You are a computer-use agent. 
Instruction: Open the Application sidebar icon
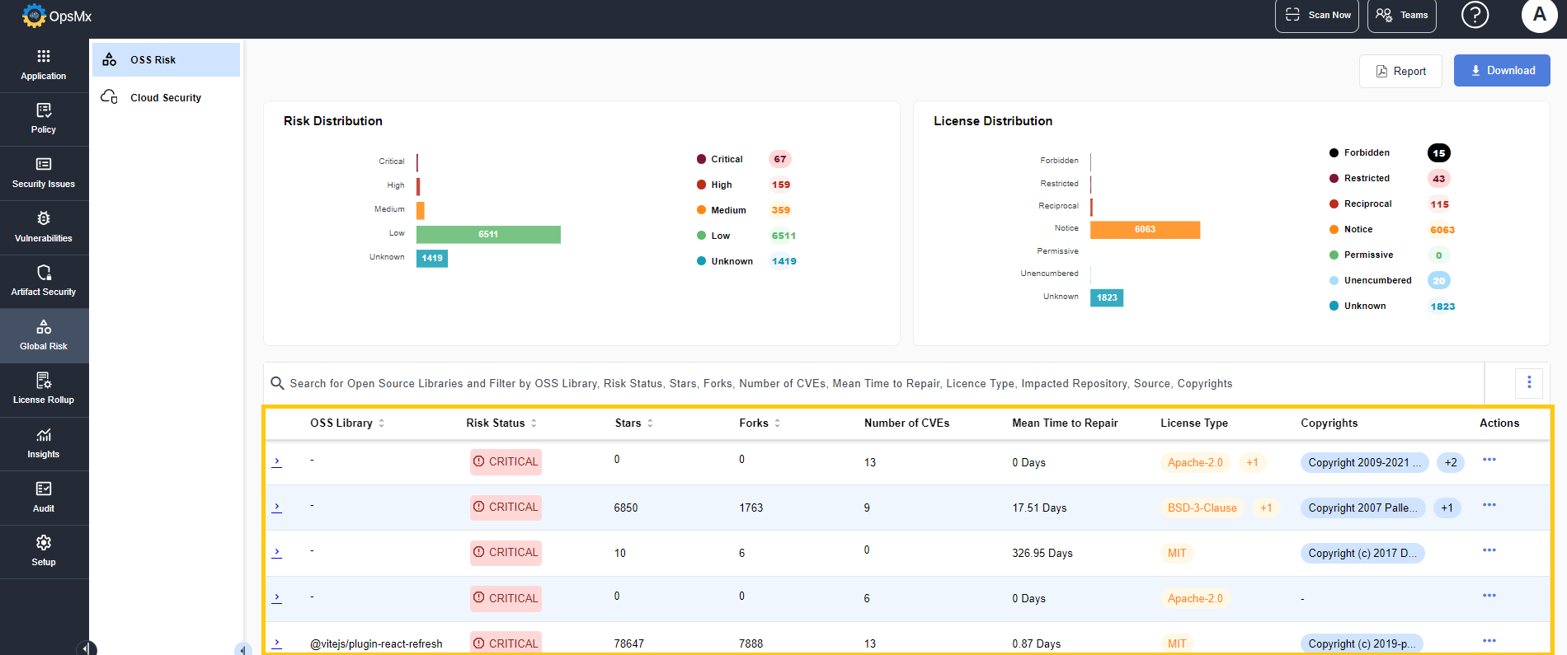[44, 56]
